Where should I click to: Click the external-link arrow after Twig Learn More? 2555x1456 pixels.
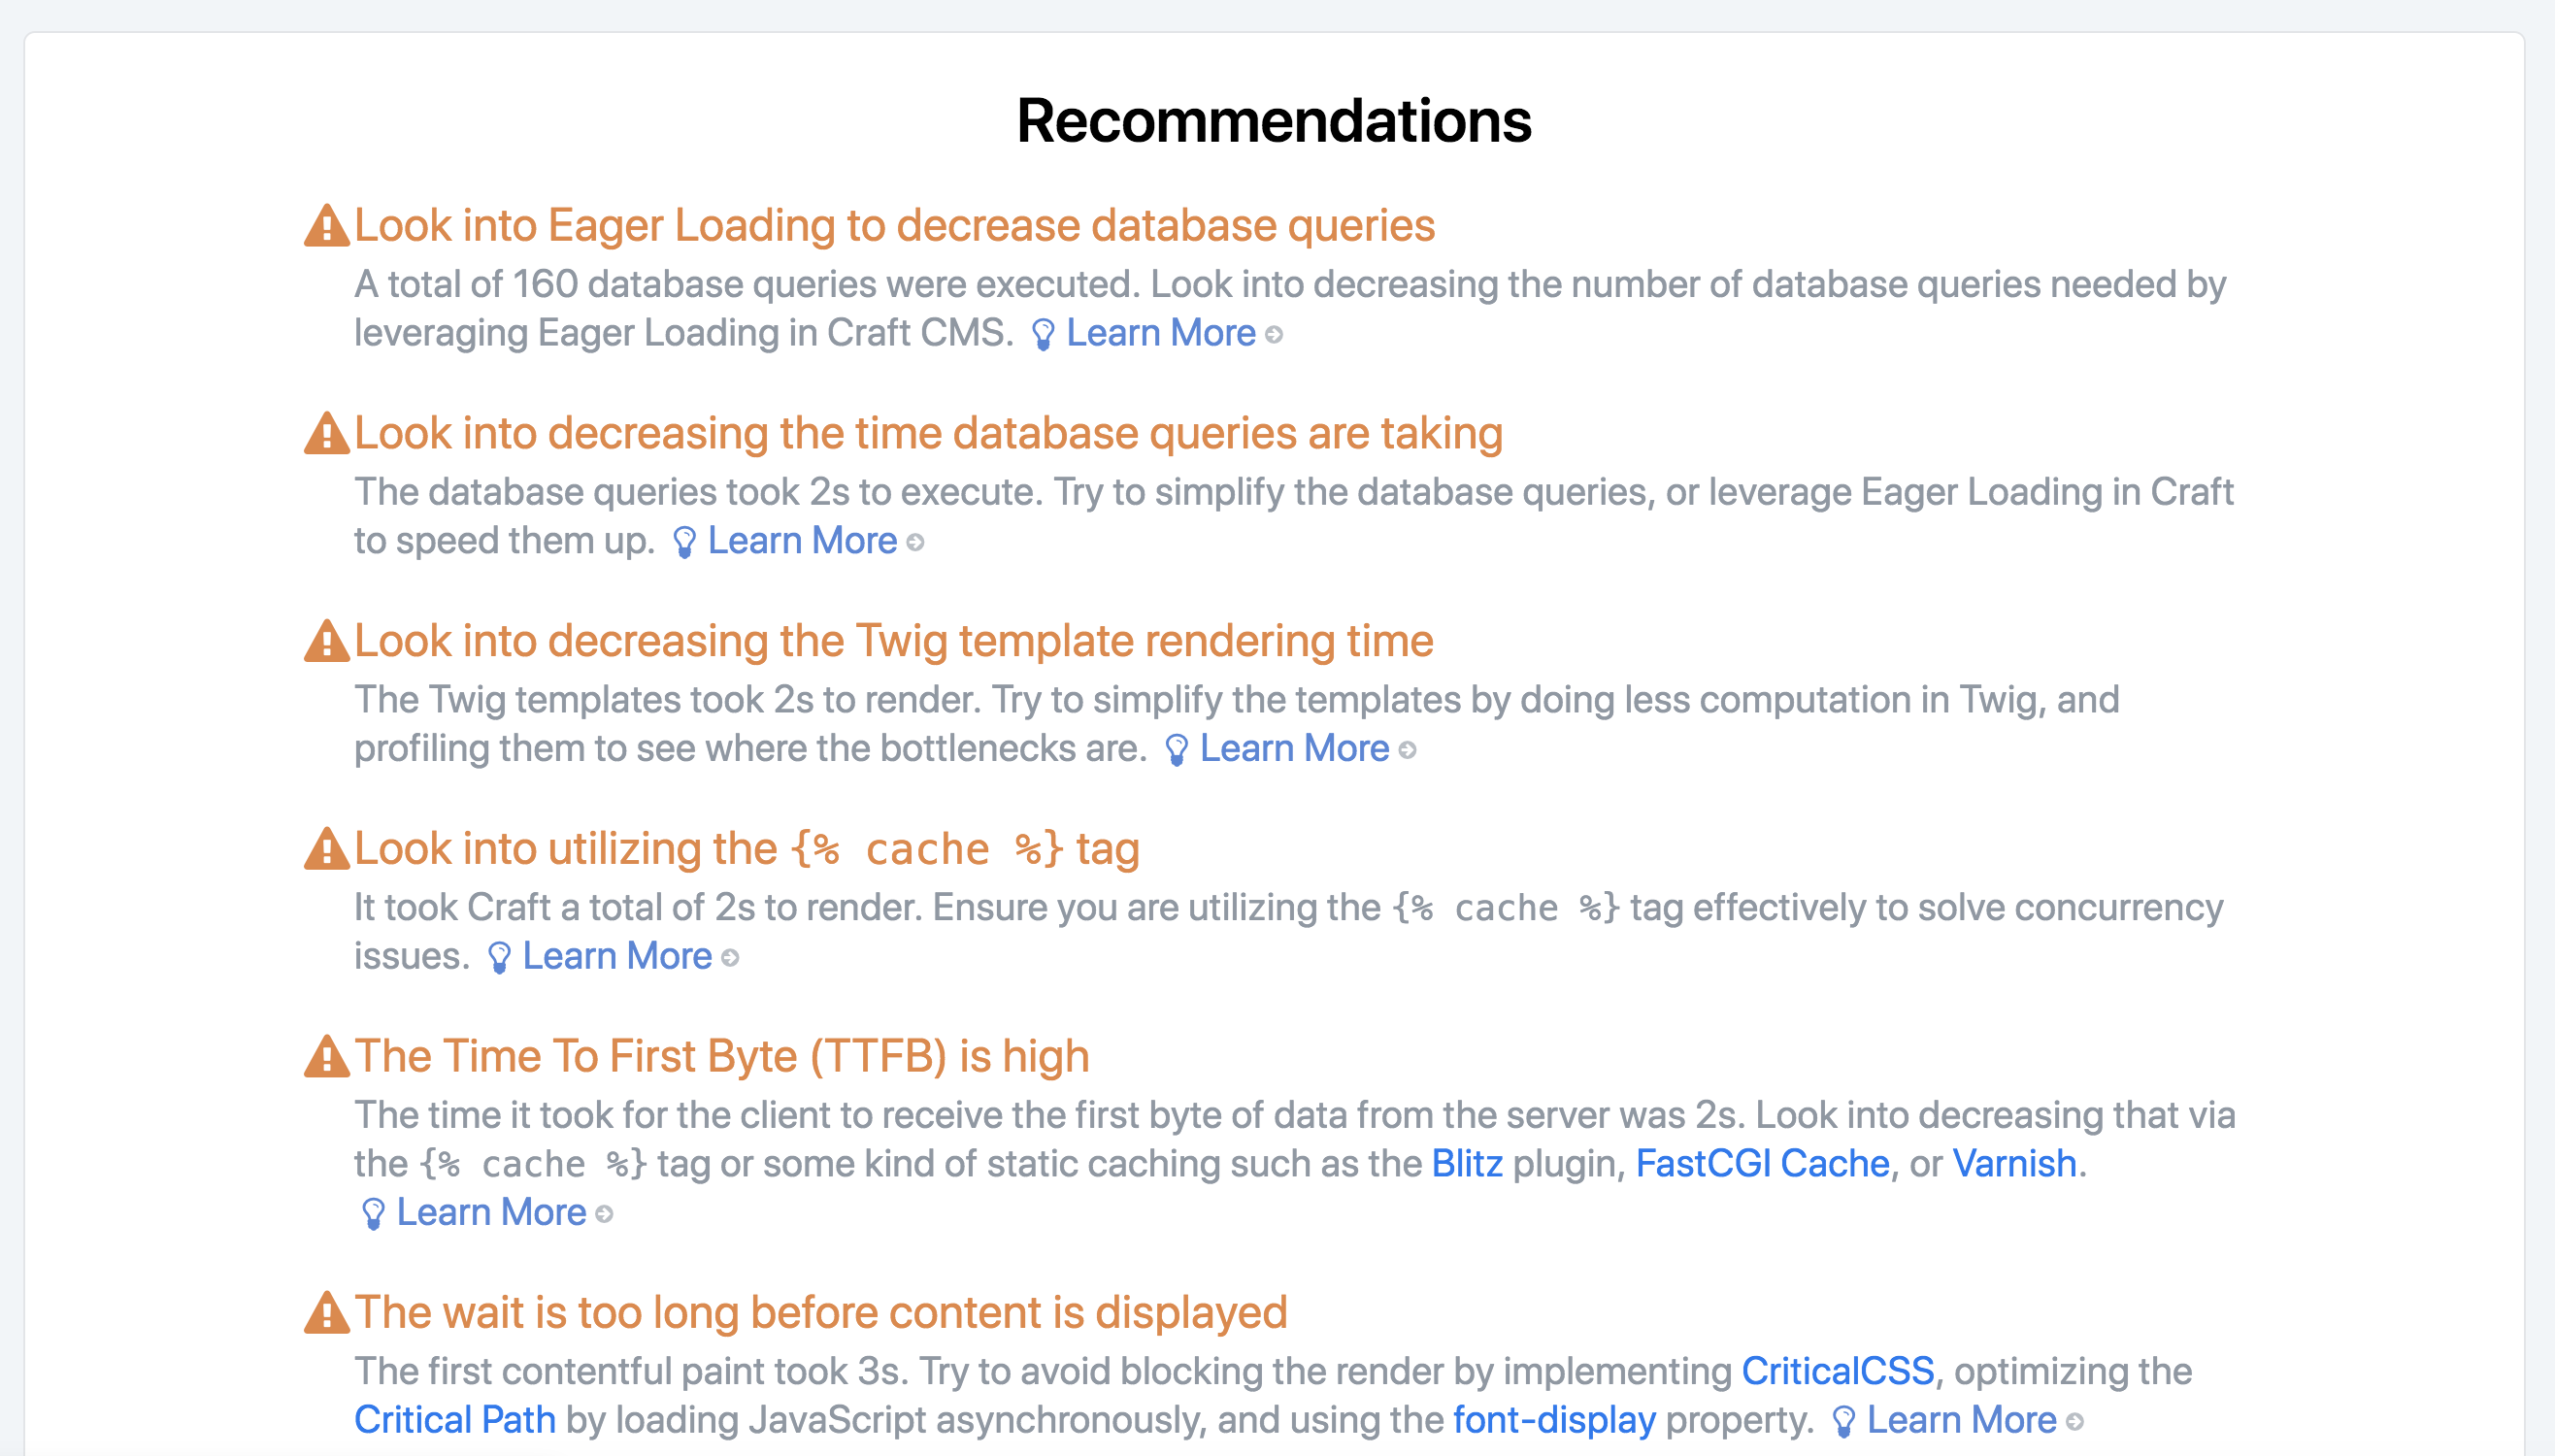[x=1407, y=749]
